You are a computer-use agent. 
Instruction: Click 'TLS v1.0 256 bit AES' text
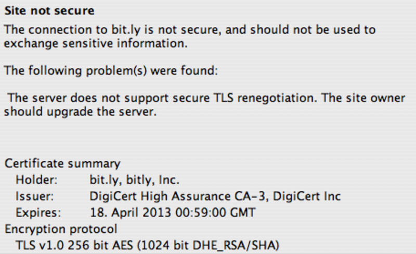click(74, 245)
